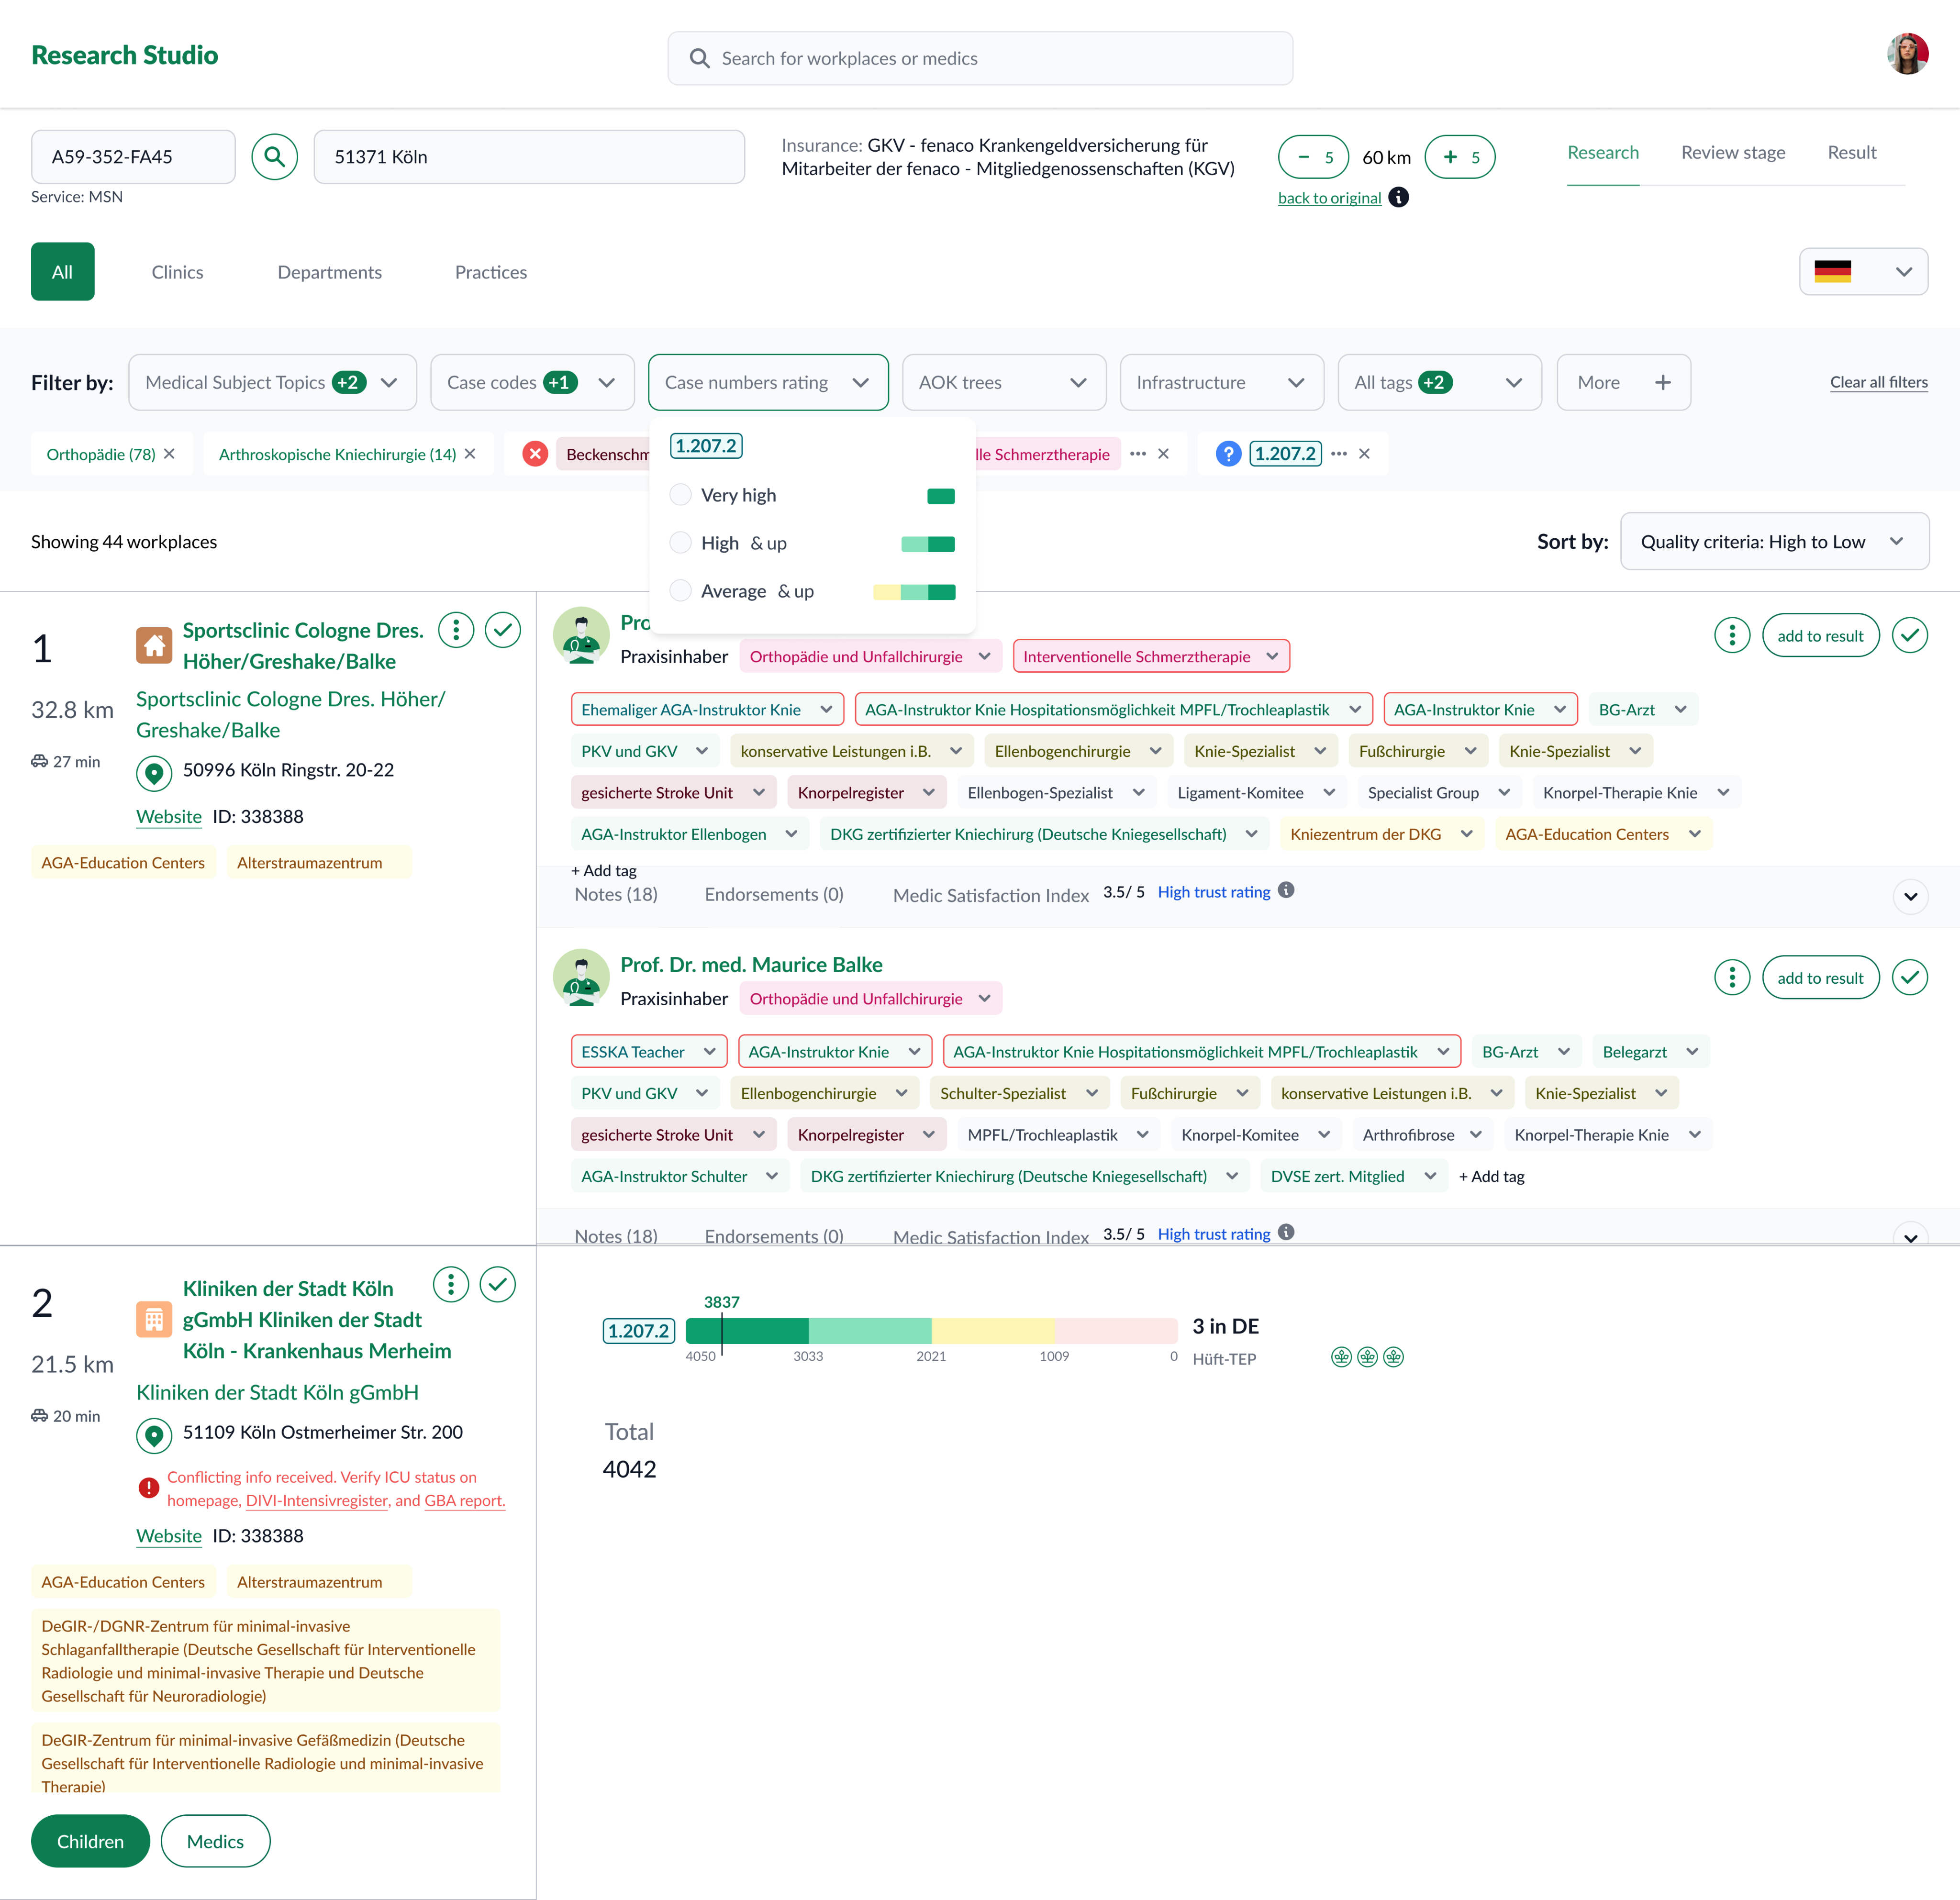Select the Clinics tab
Image resolution: width=1960 pixels, height=1900 pixels.
(177, 272)
